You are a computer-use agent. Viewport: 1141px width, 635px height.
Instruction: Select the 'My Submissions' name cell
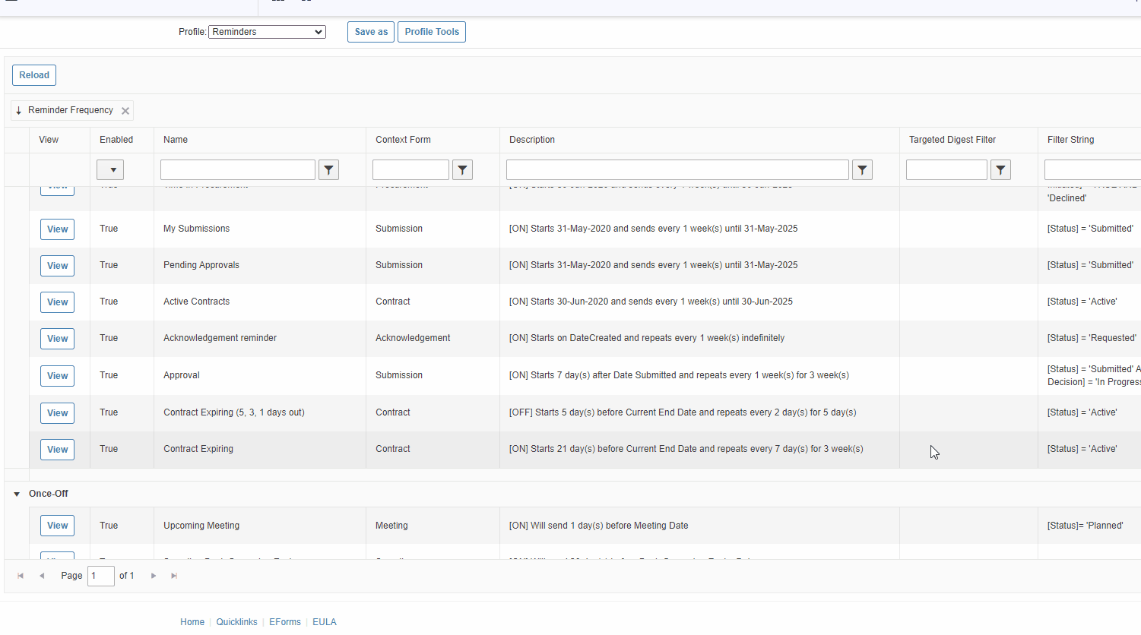coord(196,229)
